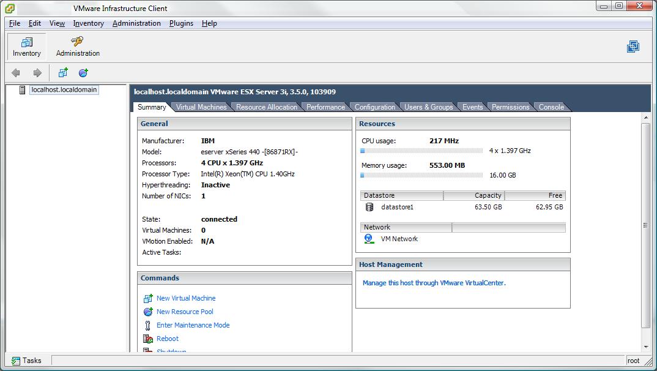Click the forward navigation arrow
Screen dimensions: 657x371
click(x=37, y=73)
